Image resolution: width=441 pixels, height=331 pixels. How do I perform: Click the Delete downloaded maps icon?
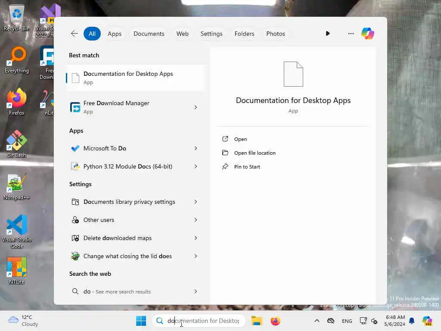coord(75,238)
